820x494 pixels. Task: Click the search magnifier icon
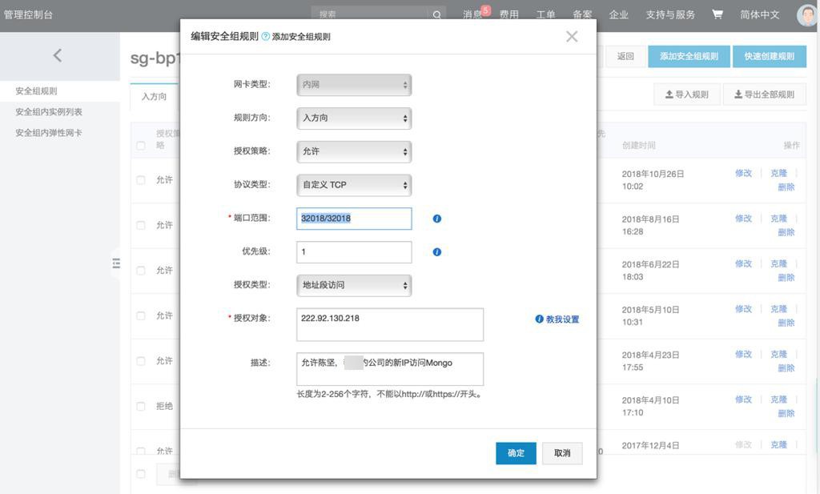coord(437,14)
